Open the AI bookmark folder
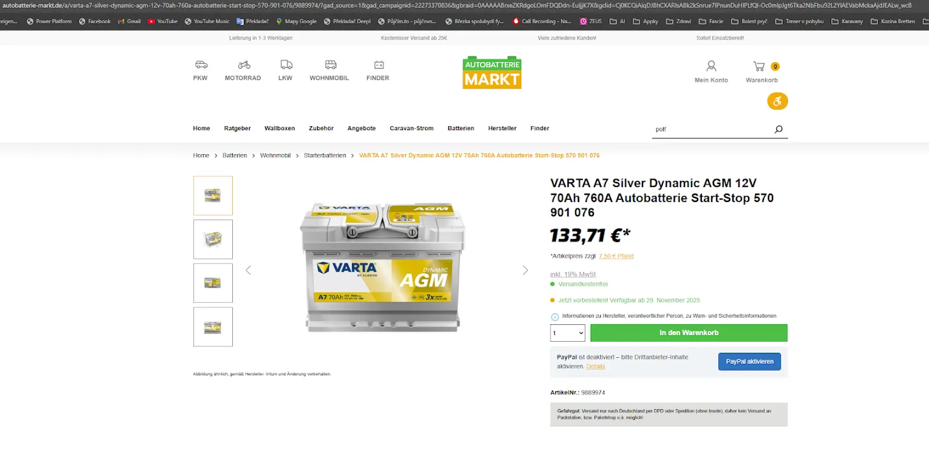929x466 pixels. click(x=617, y=21)
